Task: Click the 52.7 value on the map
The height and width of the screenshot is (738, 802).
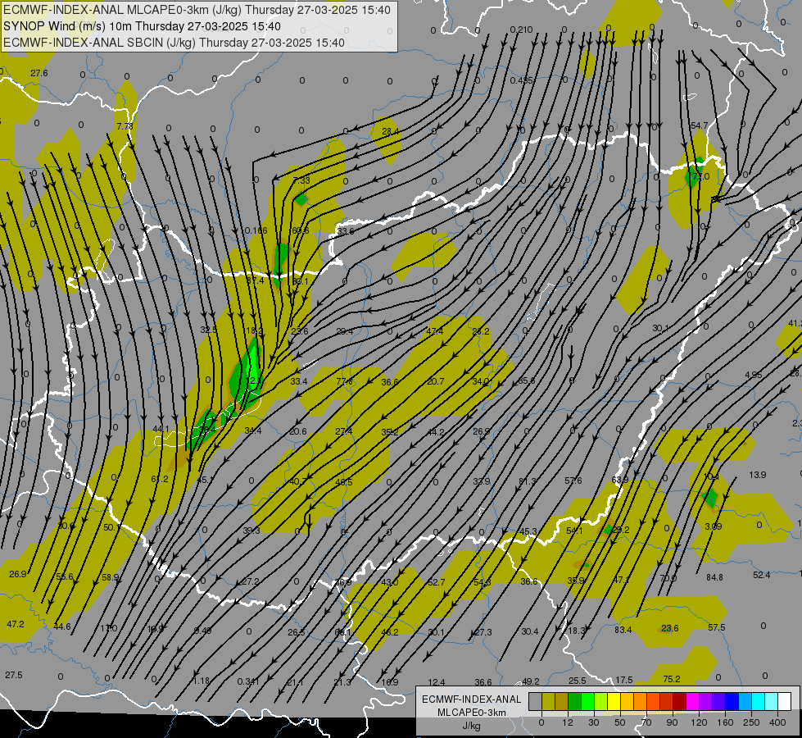Action: click(437, 582)
